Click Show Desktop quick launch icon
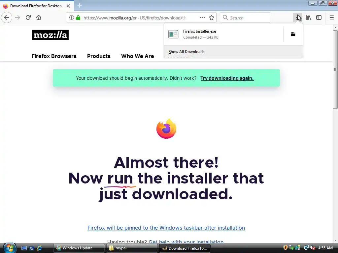338x253 pixels. 24,248
